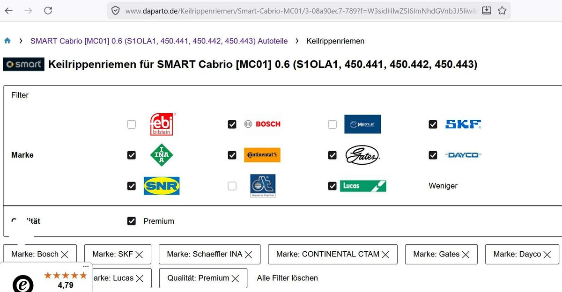Click Alle Filter löschen link
This screenshot has width=562, height=292.
(x=287, y=278)
